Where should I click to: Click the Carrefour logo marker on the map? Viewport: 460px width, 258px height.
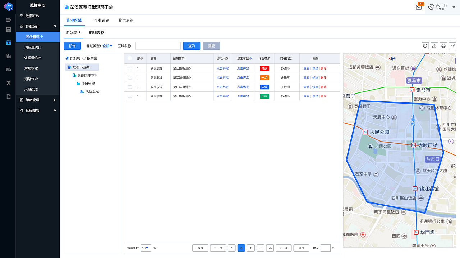tap(392, 58)
